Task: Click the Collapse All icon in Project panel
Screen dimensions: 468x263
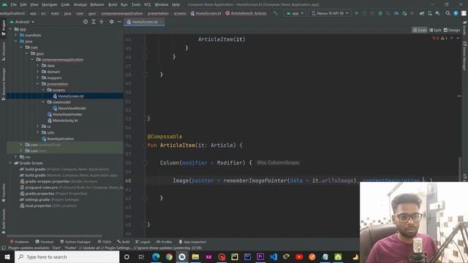Action: (101, 22)
